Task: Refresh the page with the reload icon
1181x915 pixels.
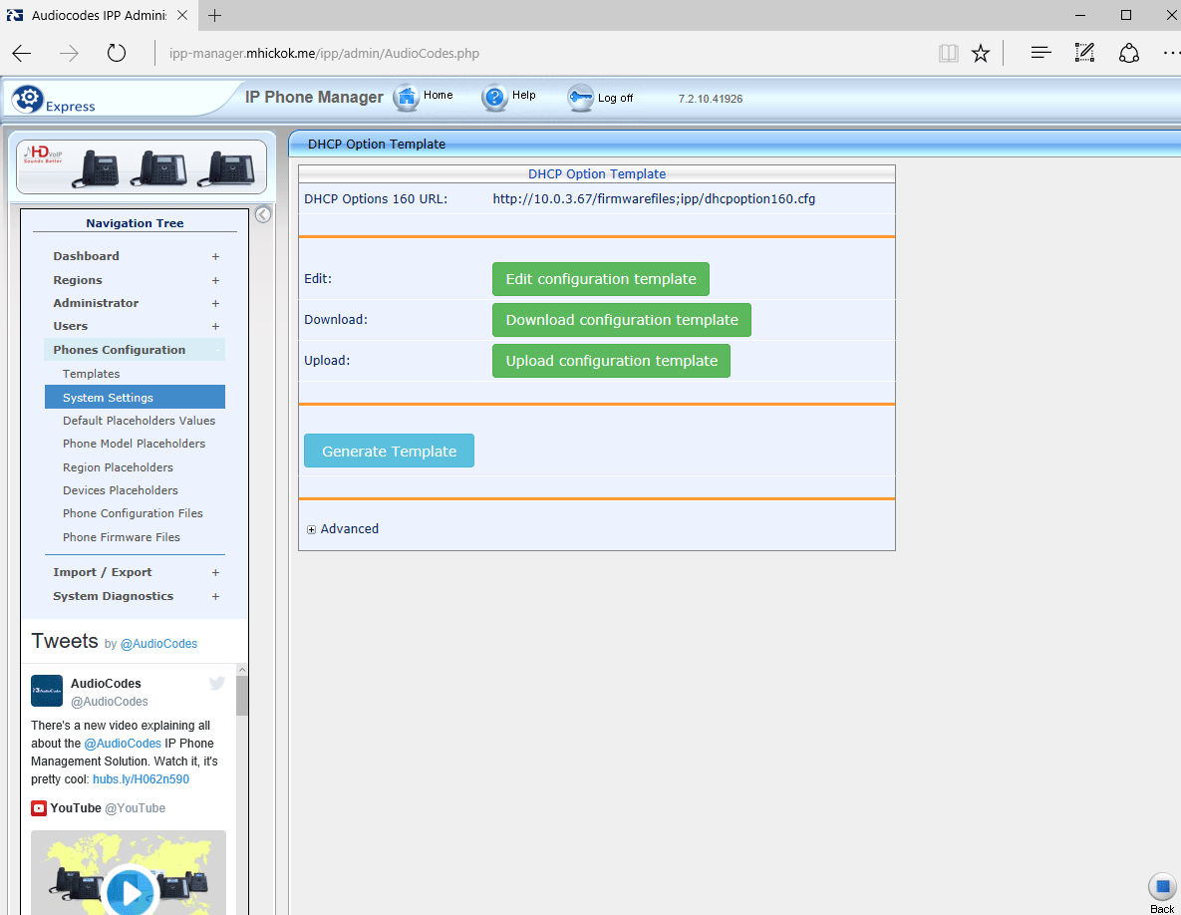Action: click(117, 53)
